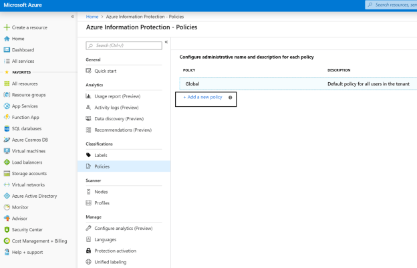Image resolution: width=417 pixels, height=268 pixels.
Task: Click the Labels text in Classifications
Action: coord(101,155)
